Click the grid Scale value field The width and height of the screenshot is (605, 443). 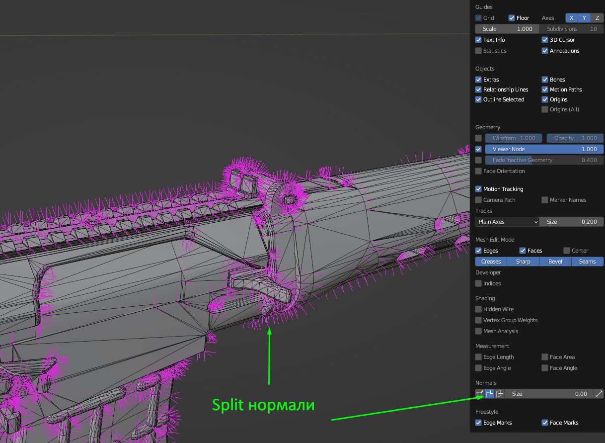[x=507, y=29]
